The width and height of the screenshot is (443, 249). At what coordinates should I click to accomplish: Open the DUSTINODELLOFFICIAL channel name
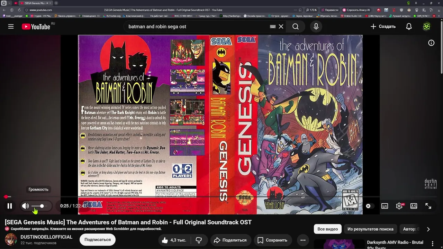46,237
